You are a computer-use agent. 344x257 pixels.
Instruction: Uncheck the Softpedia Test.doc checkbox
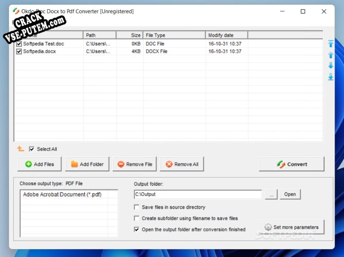click(x=19, y=44)
